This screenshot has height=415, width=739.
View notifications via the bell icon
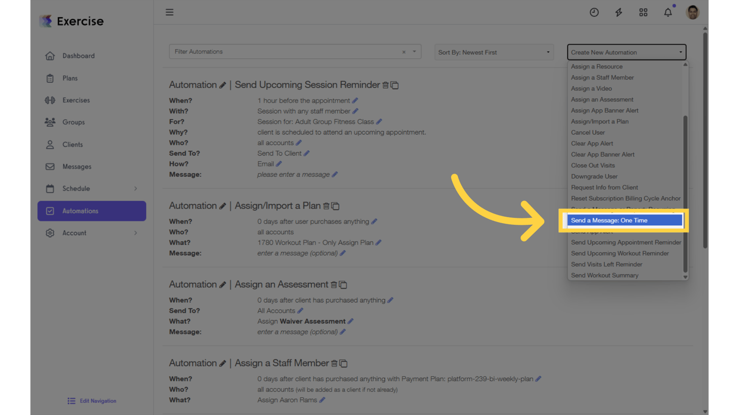click(x=668, y=12)
